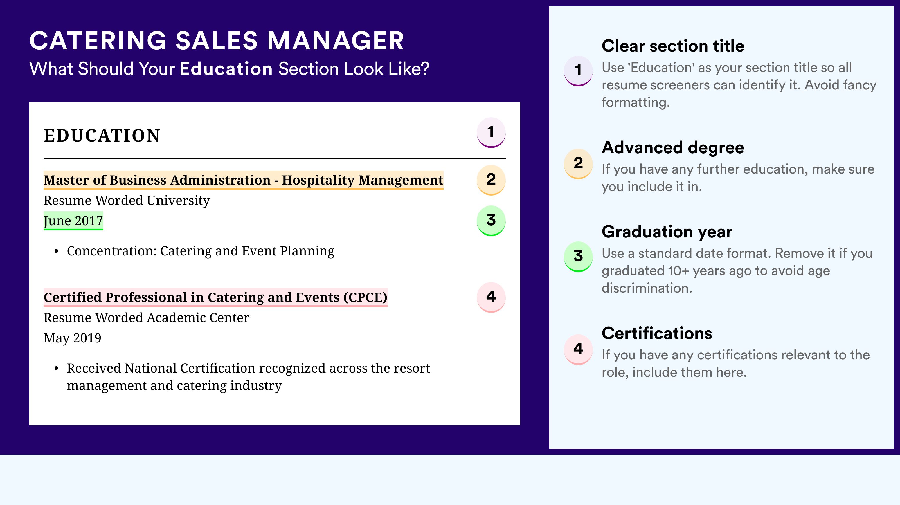Click the Certified Professional in Catering and Events title
Screen dimensions: 900x505
[x=215, y=297]
